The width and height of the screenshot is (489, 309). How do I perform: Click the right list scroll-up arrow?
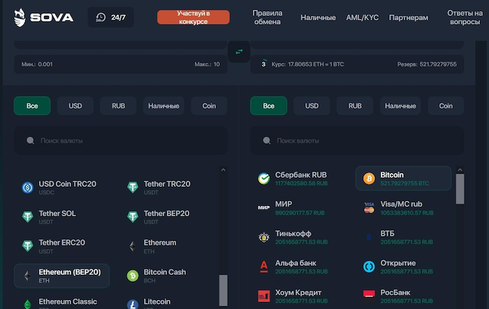460,169
